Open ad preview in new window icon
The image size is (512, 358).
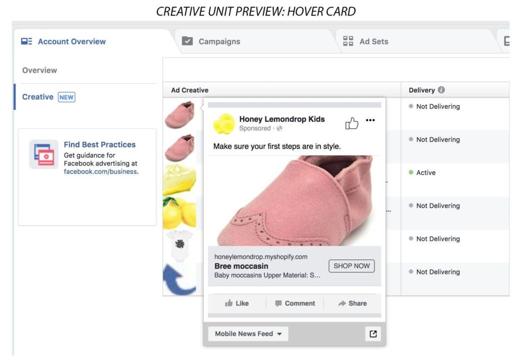pos(373,334)
